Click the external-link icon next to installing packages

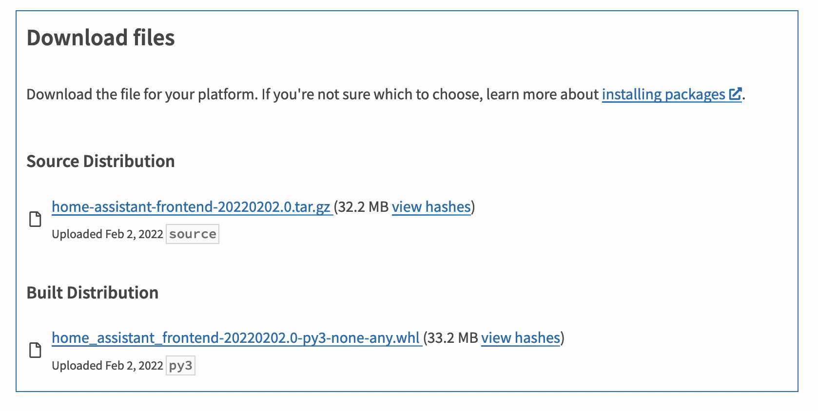point(735,93)
